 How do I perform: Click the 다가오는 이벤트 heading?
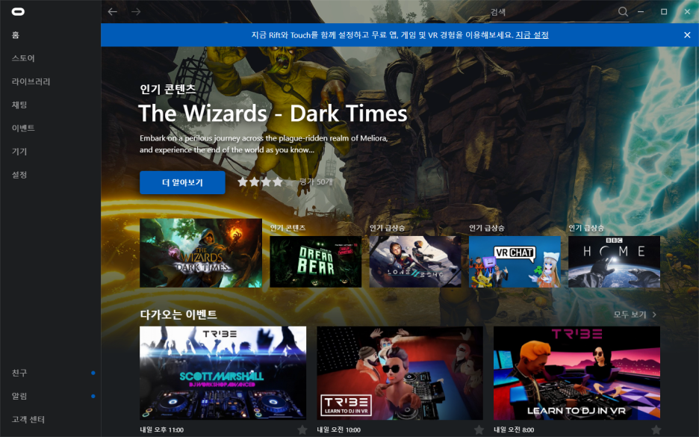[178, 314]
